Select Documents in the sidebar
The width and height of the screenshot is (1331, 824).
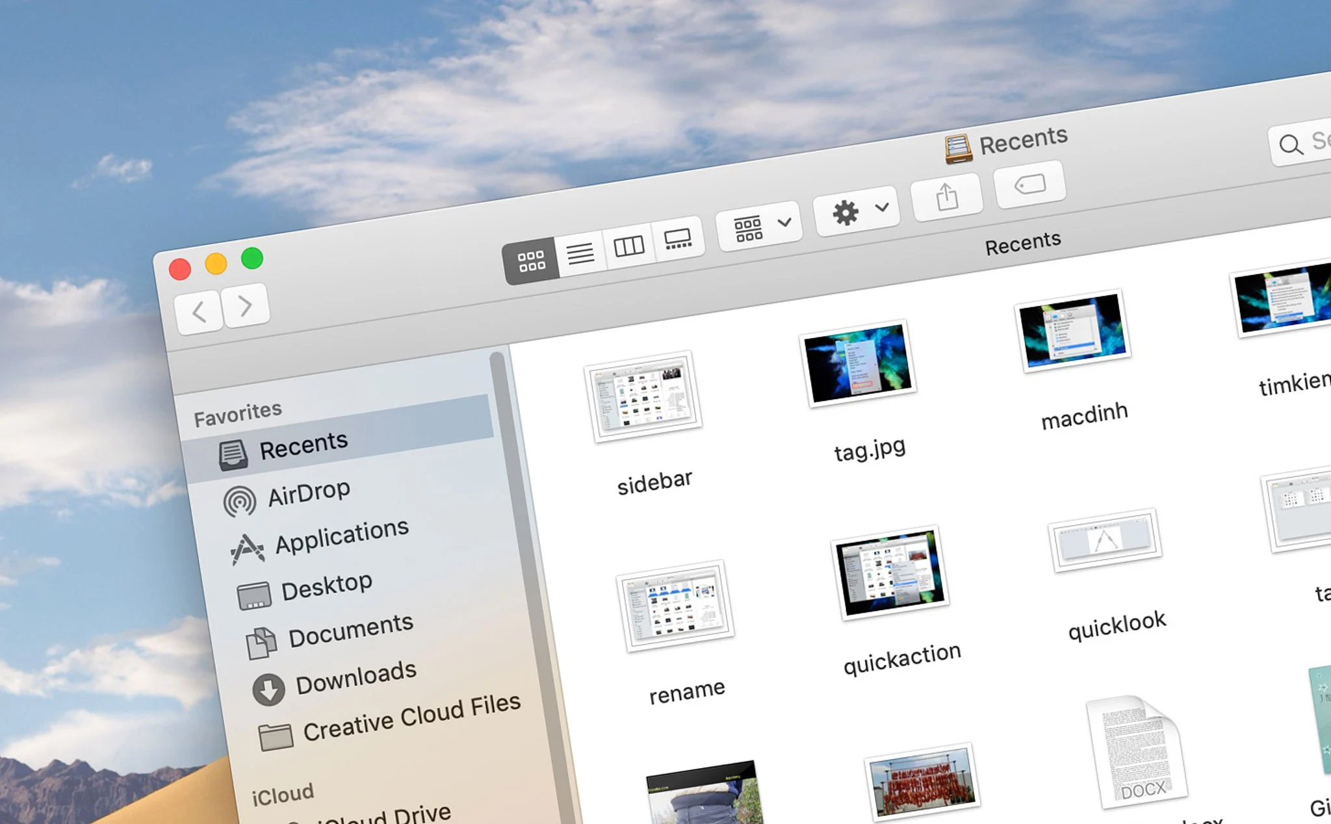coord(350,631)
